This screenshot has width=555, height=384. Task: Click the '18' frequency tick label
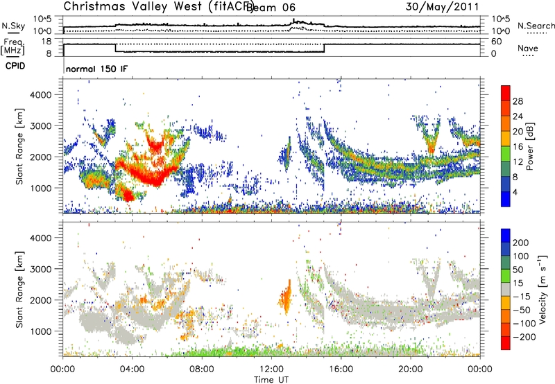tap(46, 42)
